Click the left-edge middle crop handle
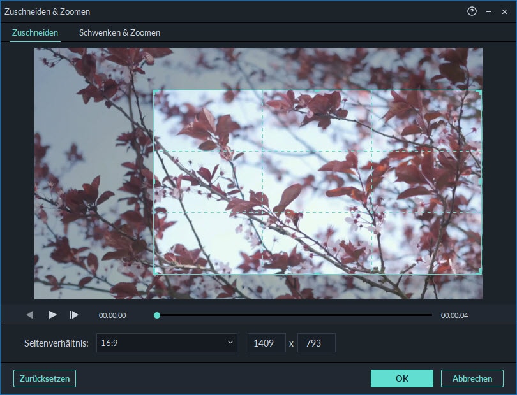The height and width of the screenshot is (395, 517). click(x=154, y=182)
